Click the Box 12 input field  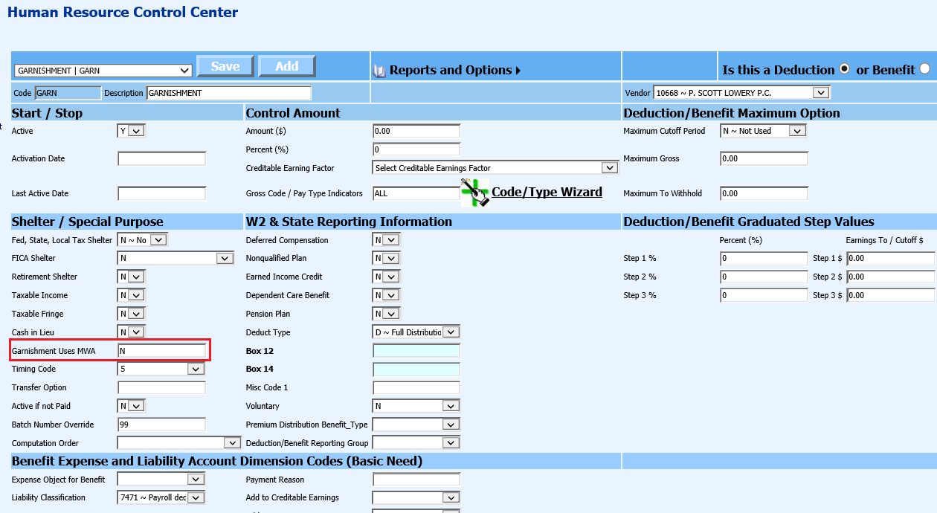coord(416,351)
